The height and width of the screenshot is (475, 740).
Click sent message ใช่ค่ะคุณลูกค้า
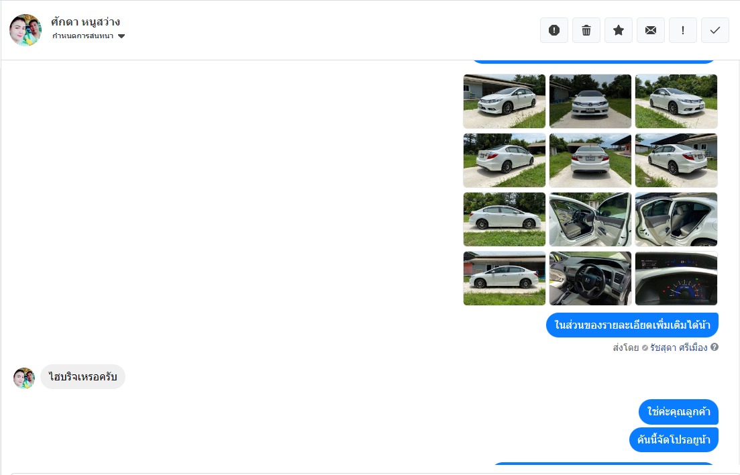click(x=679, y=412)
